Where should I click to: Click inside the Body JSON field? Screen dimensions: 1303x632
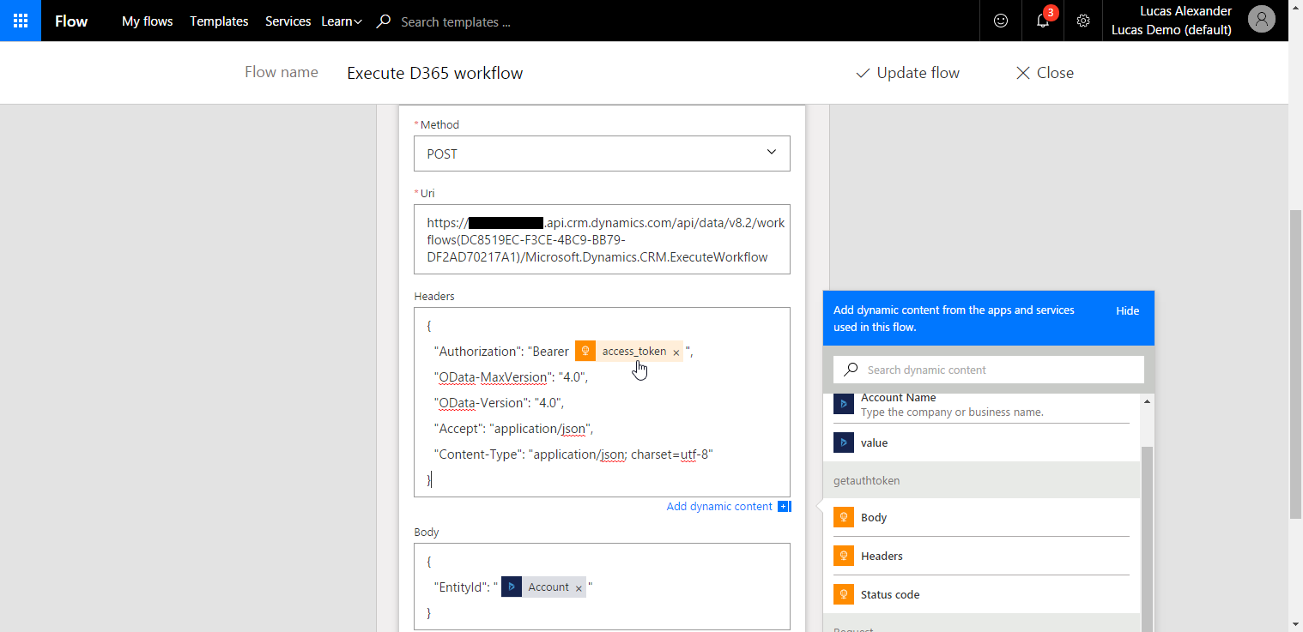pyautogui.click(x=602, y=587)
